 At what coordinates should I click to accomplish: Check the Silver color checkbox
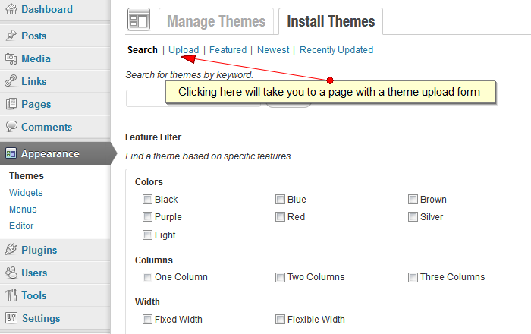click(413, 217)
